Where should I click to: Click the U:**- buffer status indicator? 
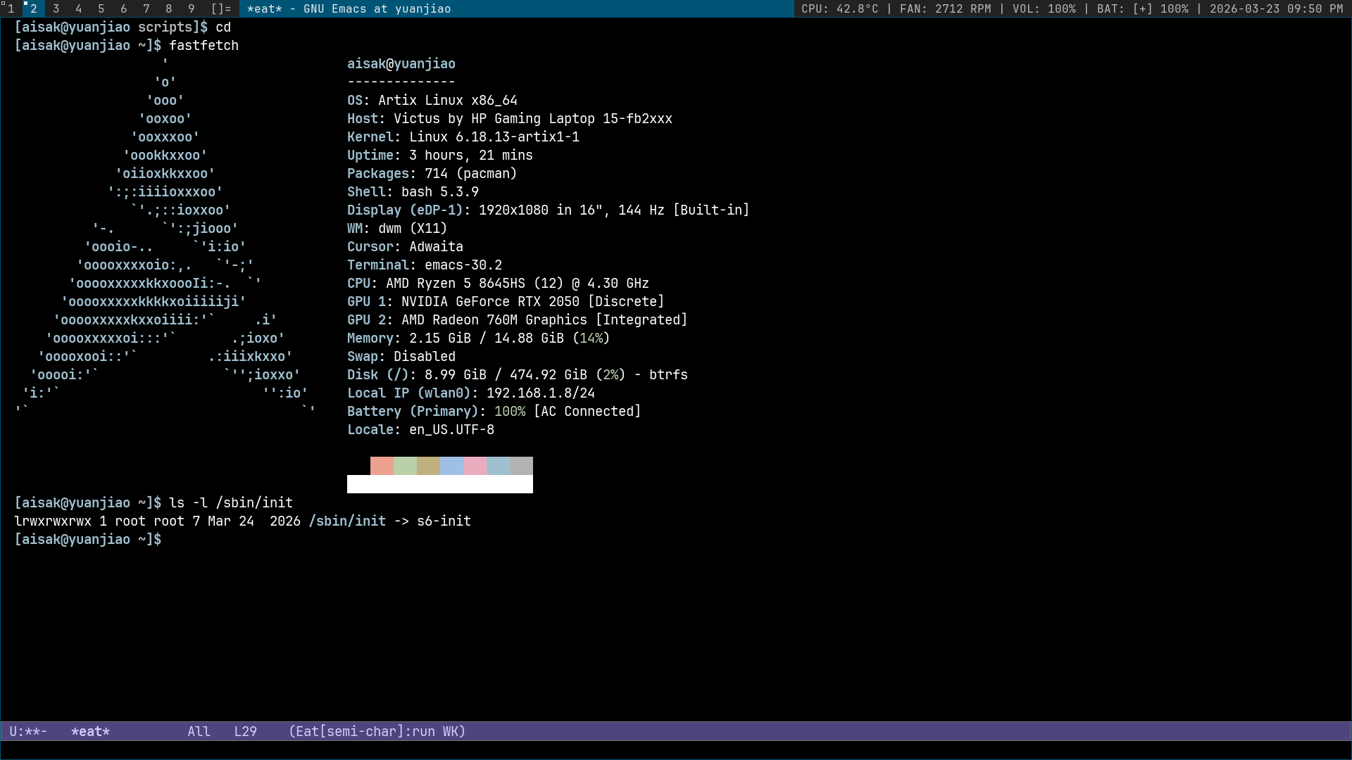pyautogui.click(x=28, y=731)
